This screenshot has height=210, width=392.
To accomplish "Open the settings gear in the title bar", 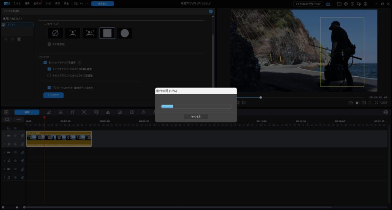I will point(346,3).
